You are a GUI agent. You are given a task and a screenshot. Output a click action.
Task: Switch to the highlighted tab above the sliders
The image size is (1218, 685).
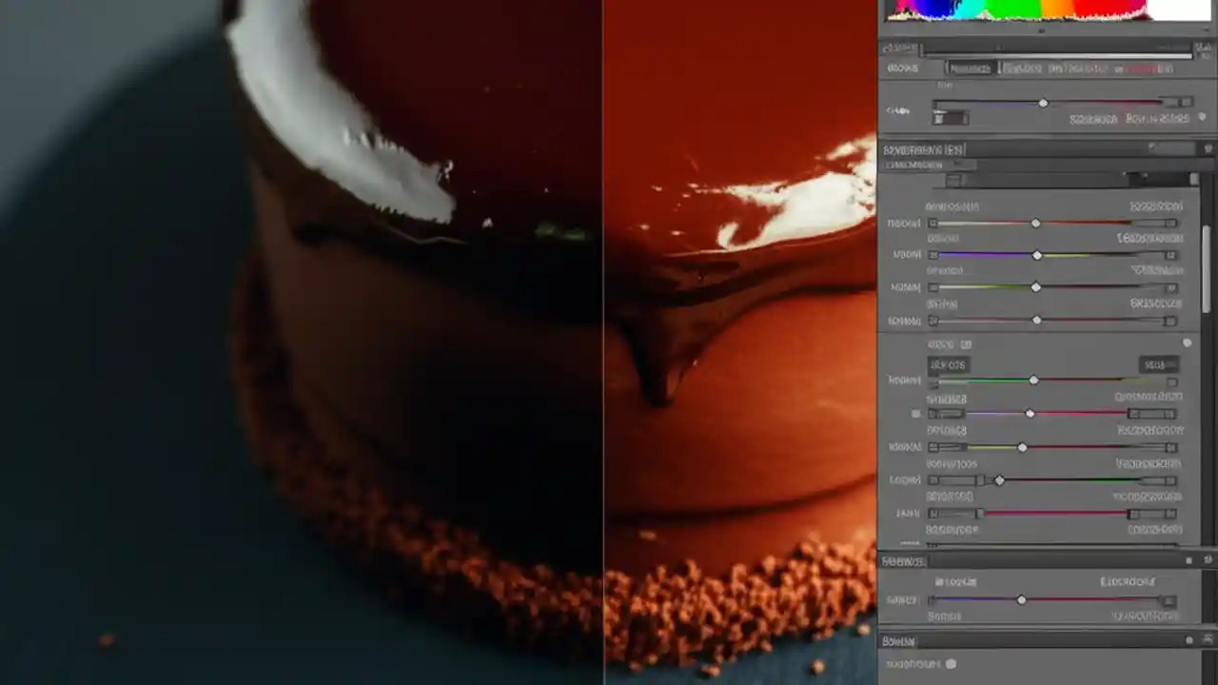970,68
